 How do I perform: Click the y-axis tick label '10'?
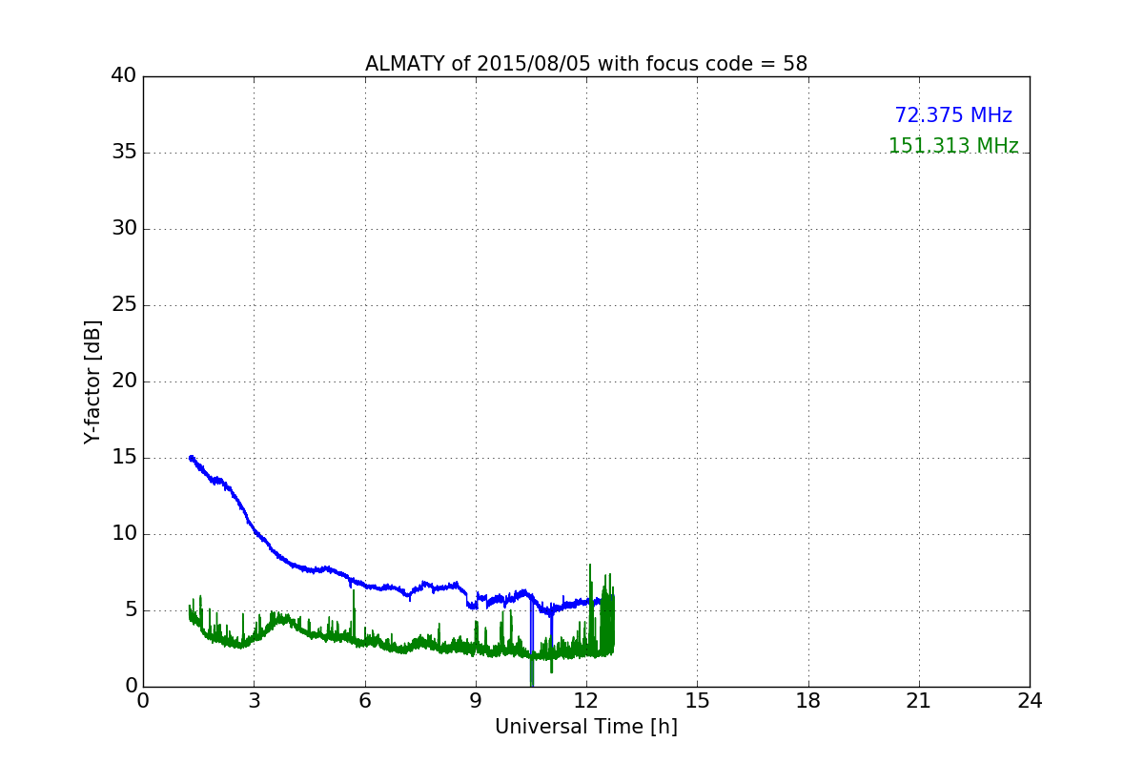click(124, 534)
